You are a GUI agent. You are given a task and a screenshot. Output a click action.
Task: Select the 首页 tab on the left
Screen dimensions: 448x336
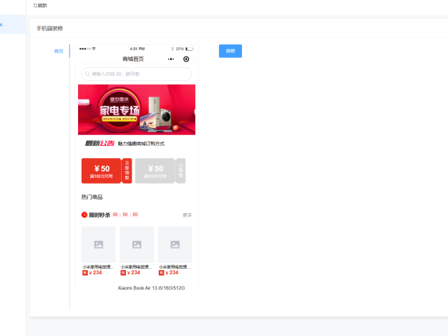coord(59,51)
